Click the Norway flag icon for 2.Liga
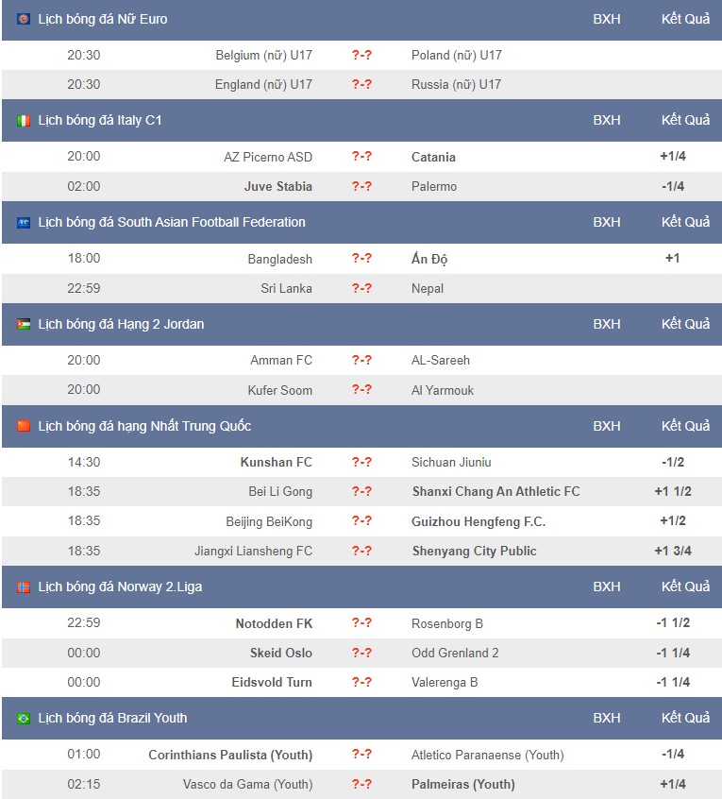This screenshot has width=722, height=799. (x=24, y=587)
